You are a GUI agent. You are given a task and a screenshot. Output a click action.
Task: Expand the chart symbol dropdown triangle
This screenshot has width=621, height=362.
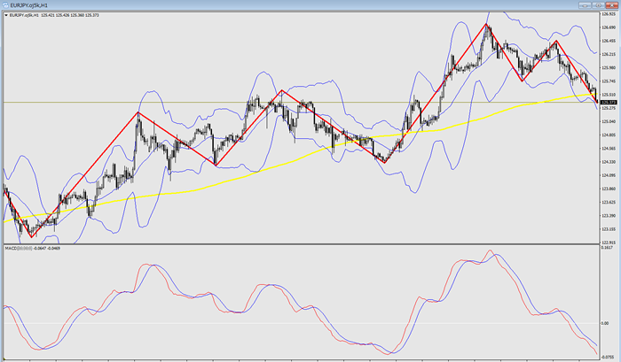click(6, 15)
